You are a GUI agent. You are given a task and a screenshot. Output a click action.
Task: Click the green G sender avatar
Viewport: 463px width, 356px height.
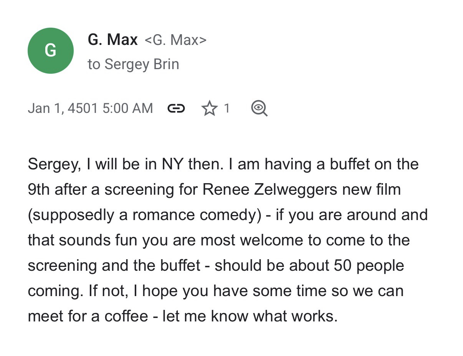50,50
